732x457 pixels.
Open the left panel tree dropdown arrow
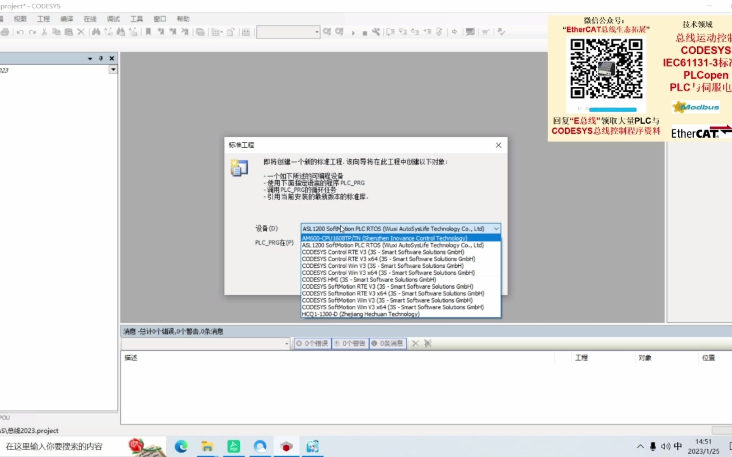click(113, 69)
